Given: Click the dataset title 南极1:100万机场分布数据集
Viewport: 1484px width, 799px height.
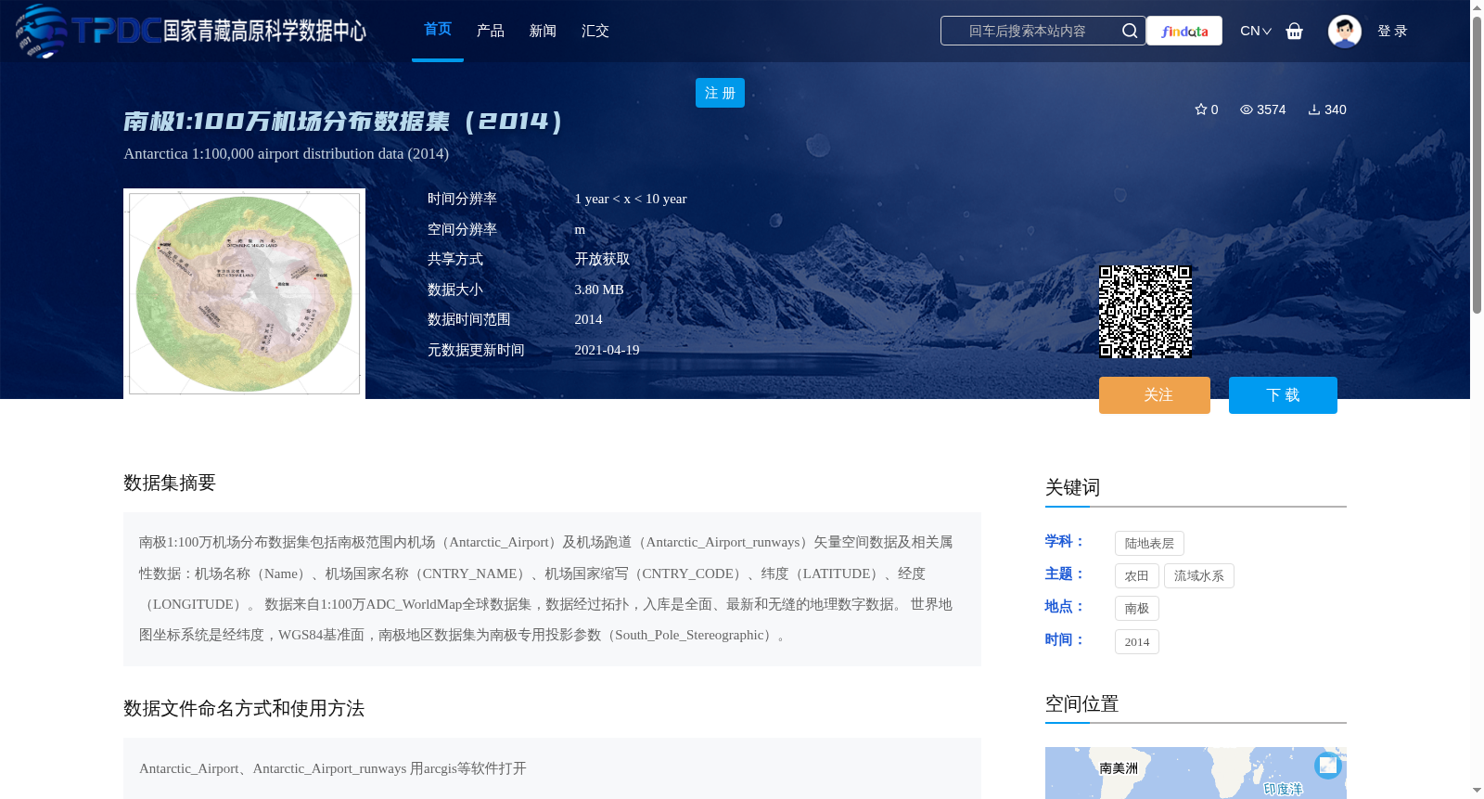Looking at the screenshot, I should pos(343,121).
